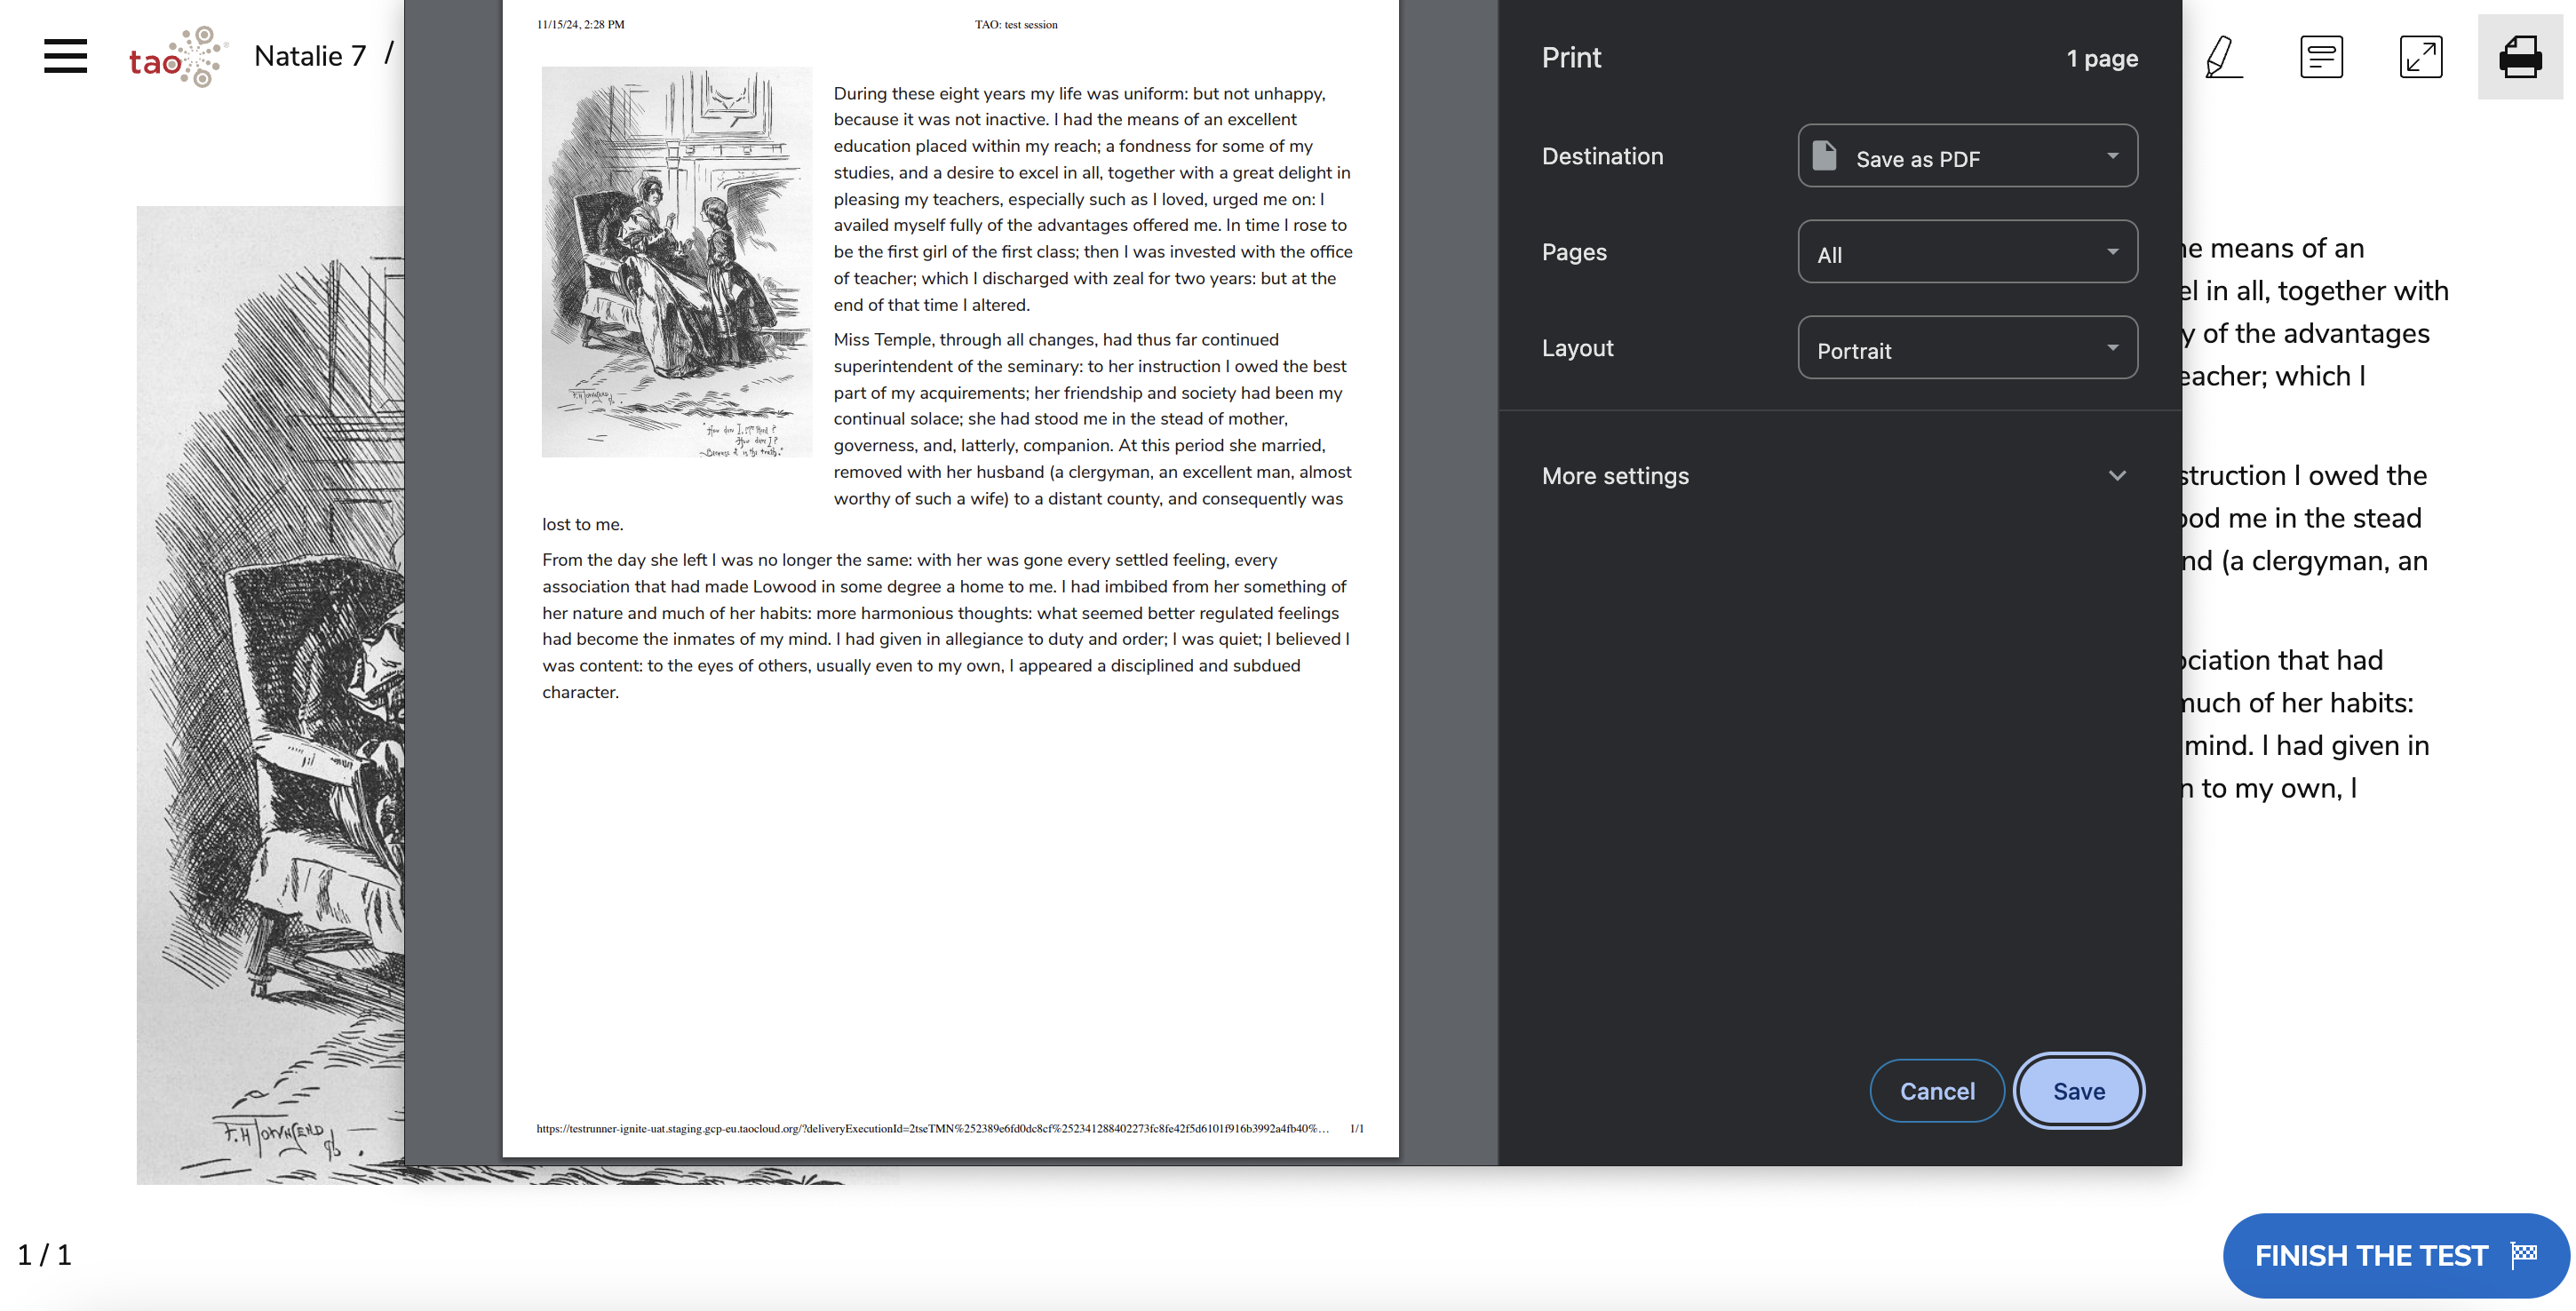Click the TAO logo
This screenshot has width=2576, height=1311.
[x=178, y=57]
